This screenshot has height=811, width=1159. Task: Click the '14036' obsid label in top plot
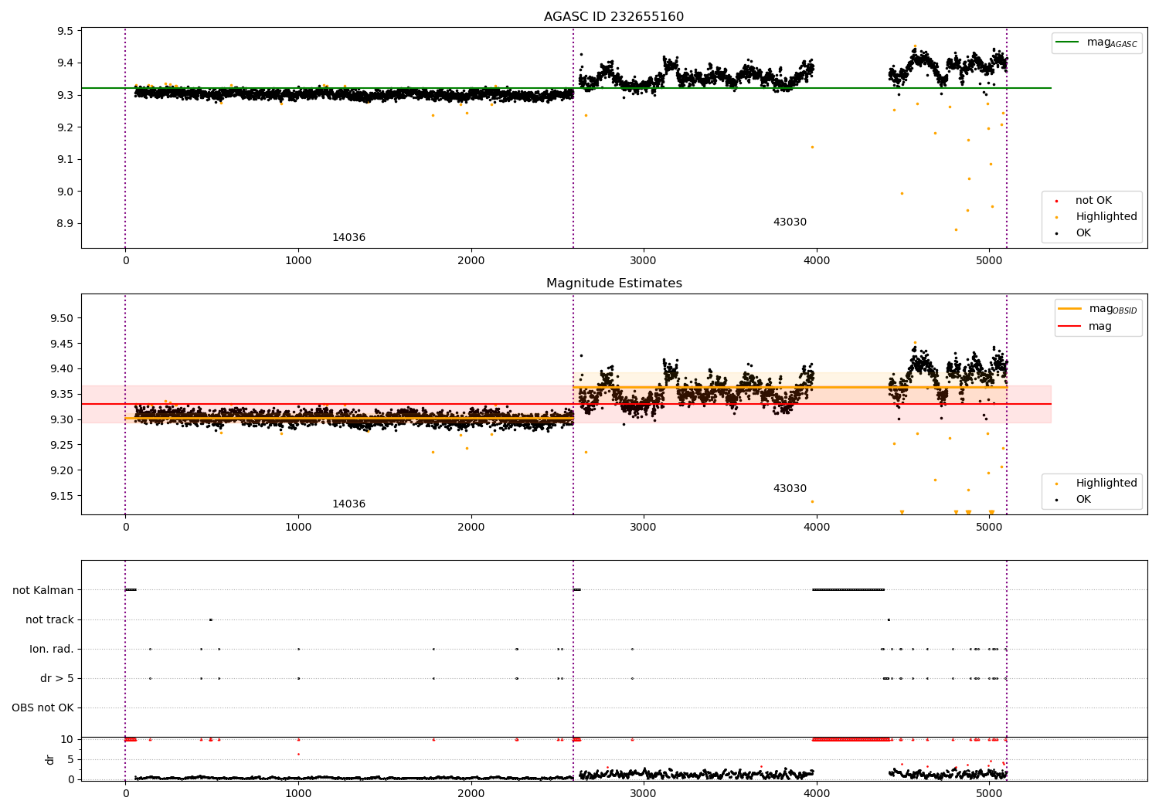(348, 238)
